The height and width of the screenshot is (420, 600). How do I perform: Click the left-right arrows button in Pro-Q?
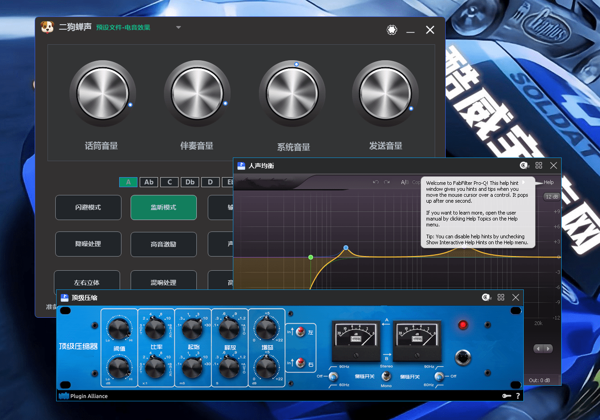click(543, 349)
